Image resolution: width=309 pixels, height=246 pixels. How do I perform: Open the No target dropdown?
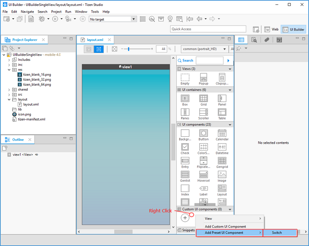click(134, 19)
